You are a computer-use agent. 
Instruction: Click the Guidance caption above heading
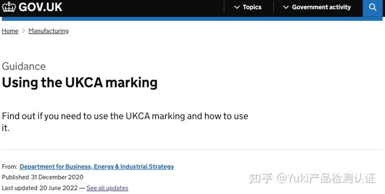pyautogui.click(x=24, y=66)
